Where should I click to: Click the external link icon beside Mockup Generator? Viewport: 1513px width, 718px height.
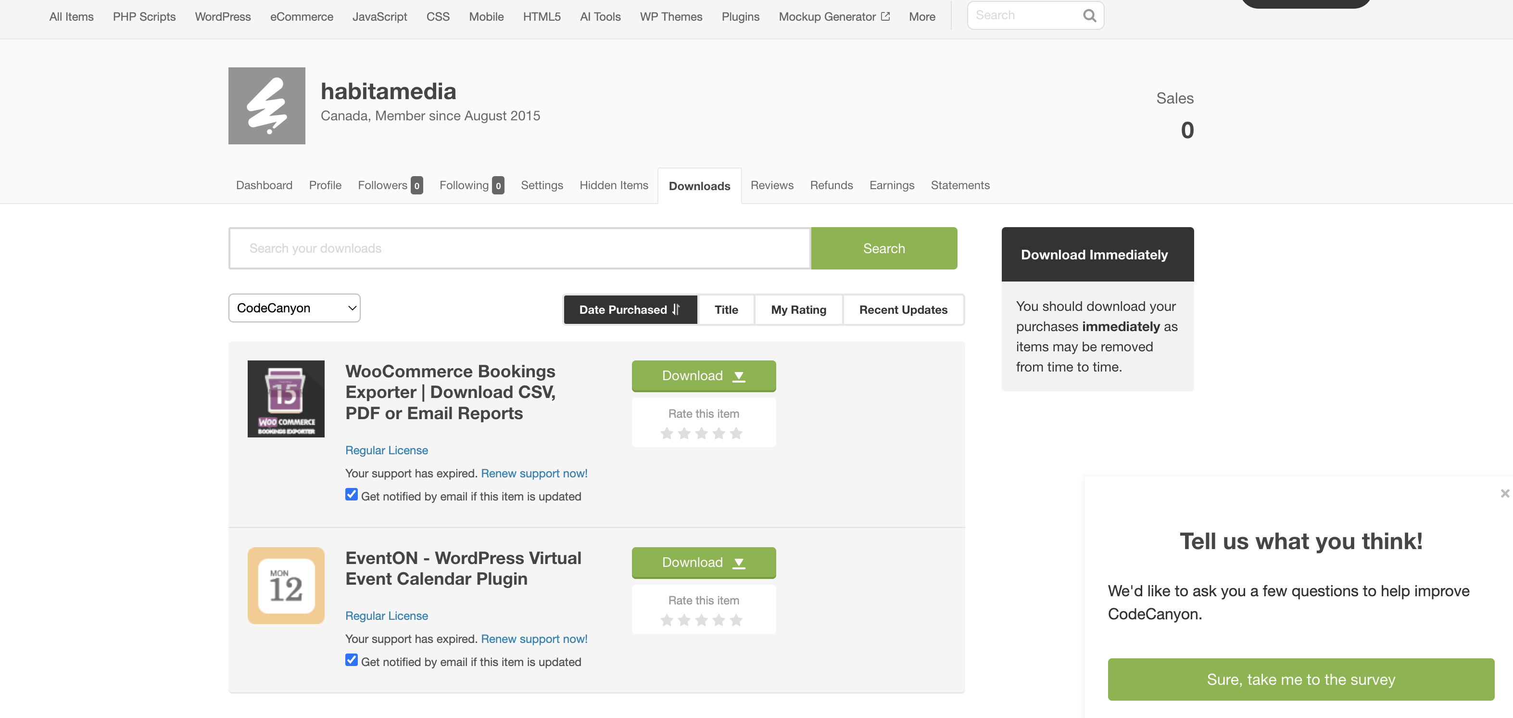885,16
